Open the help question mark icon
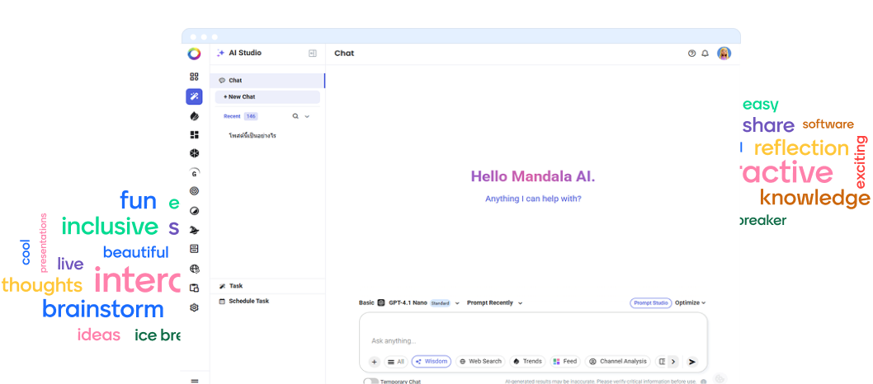Screen dimensions: 873x384 691,54
